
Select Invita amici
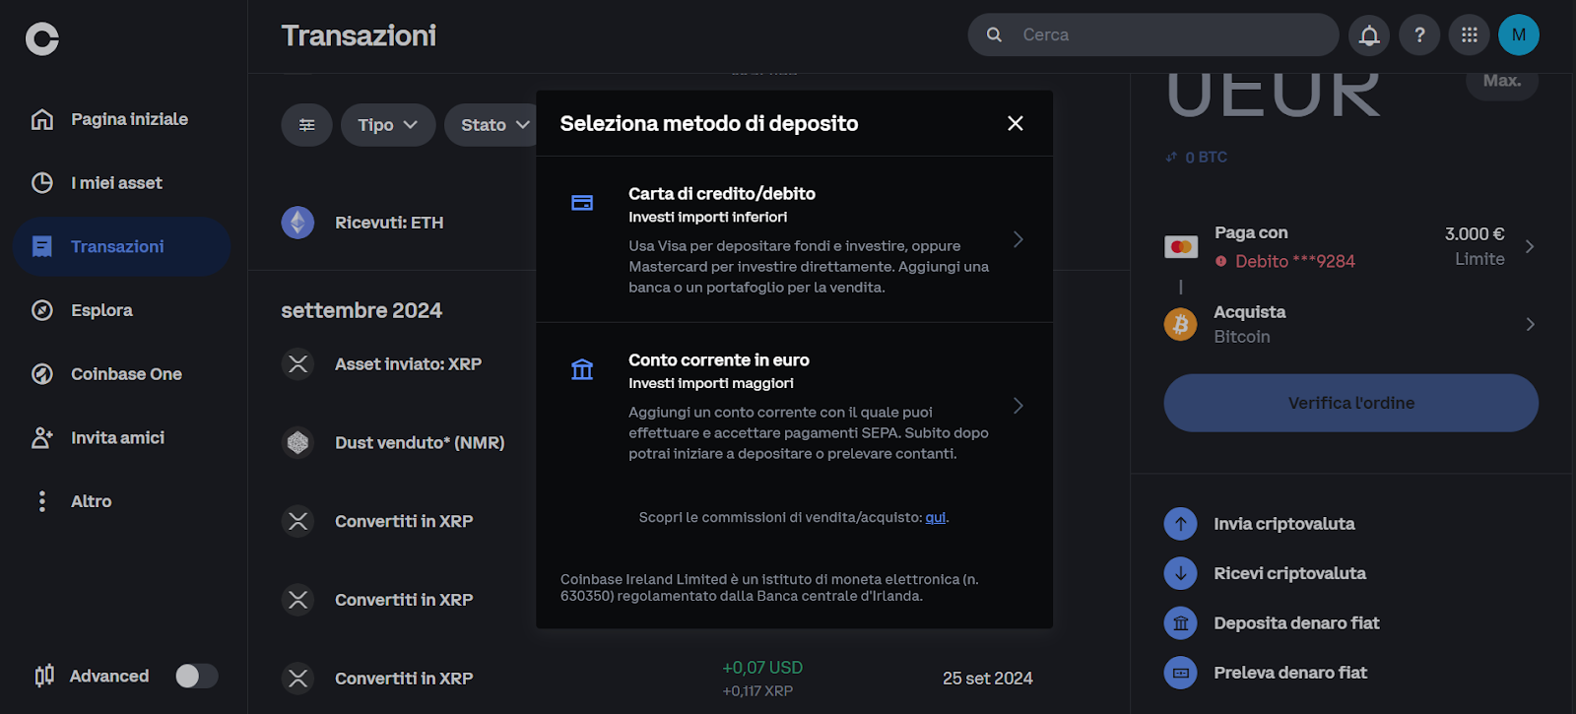[x=122, y=437]
